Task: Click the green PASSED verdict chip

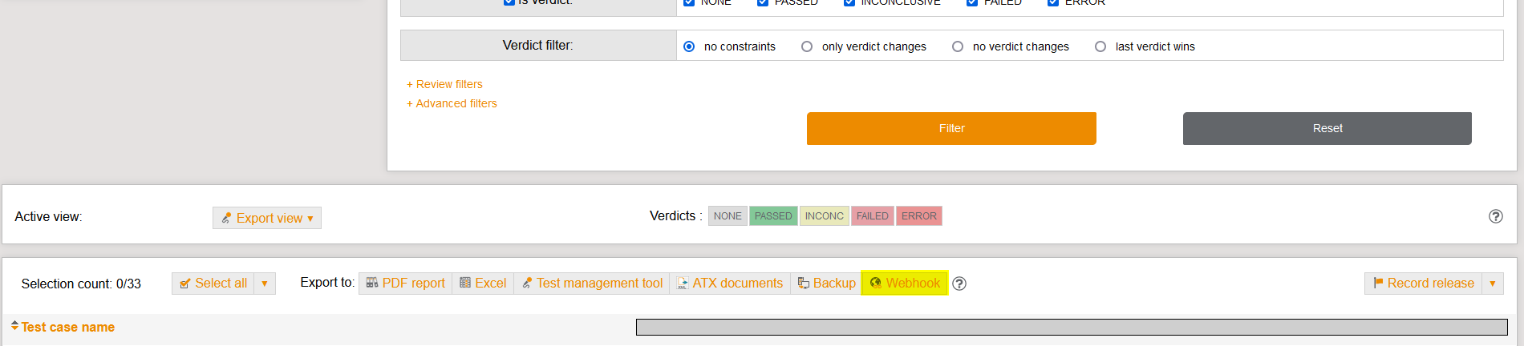Action: pyautogui.click(x=773, y=216)
